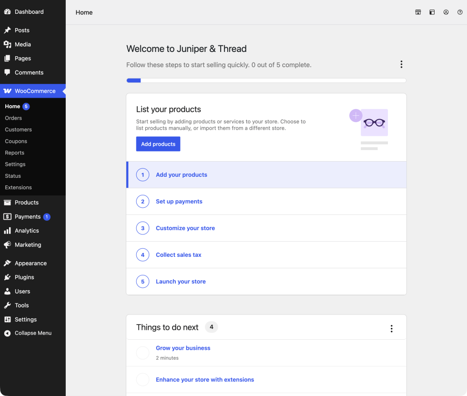Click the Home badge showing 5

(26, 106)
